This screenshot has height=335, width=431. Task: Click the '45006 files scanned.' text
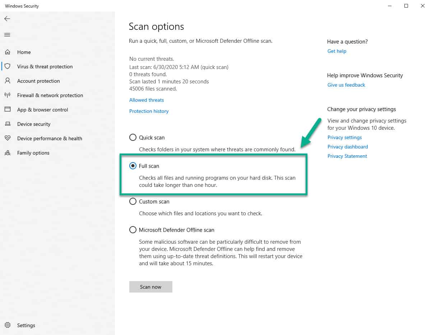point(153,88)
